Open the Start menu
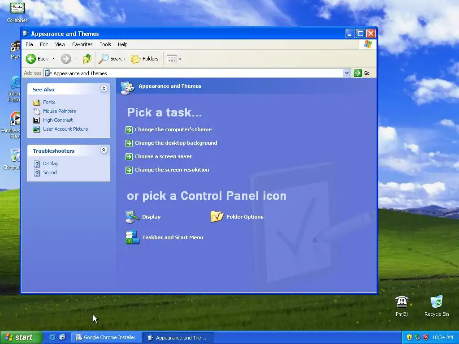Viewport: 459px width, 344px height. point(21,338)
